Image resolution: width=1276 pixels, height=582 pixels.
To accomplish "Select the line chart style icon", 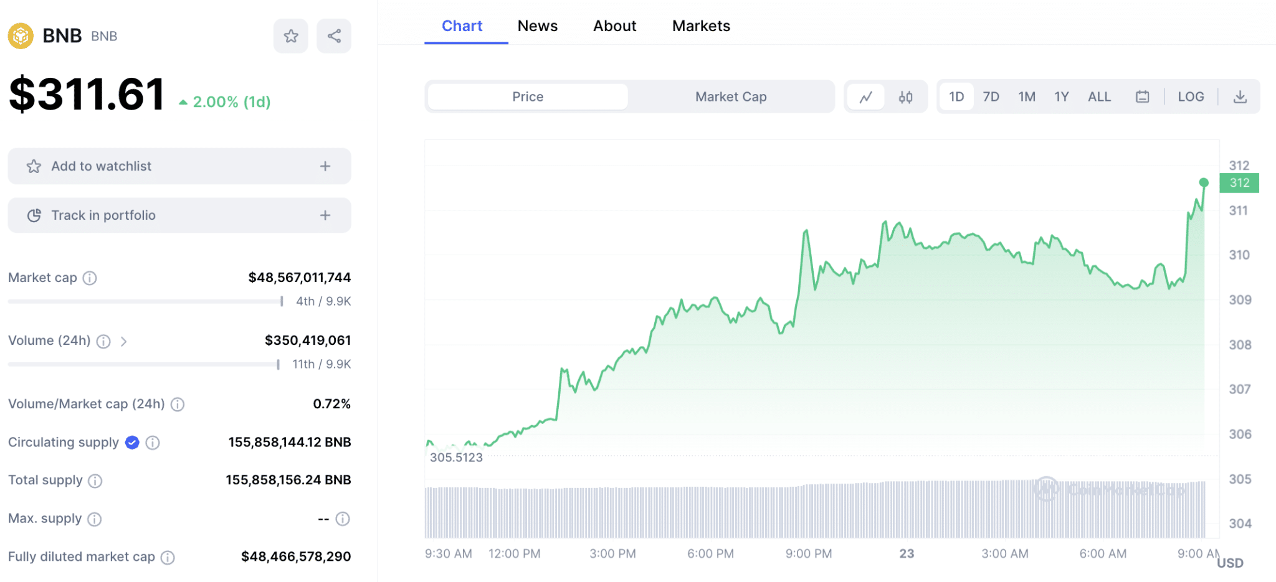I will pyautogui.click(x=866, y=96).
